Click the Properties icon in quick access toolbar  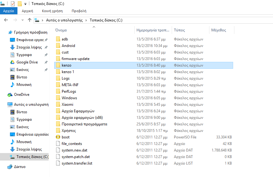(x=12, y=4)
